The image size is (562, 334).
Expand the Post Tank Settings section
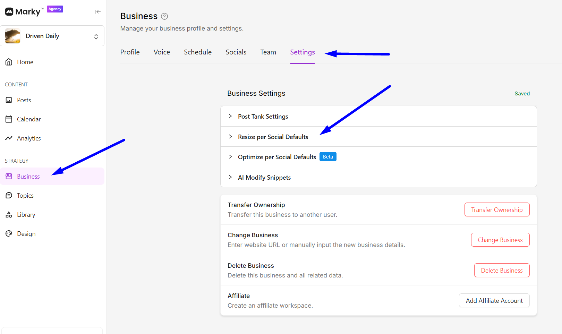pos(230,116)
